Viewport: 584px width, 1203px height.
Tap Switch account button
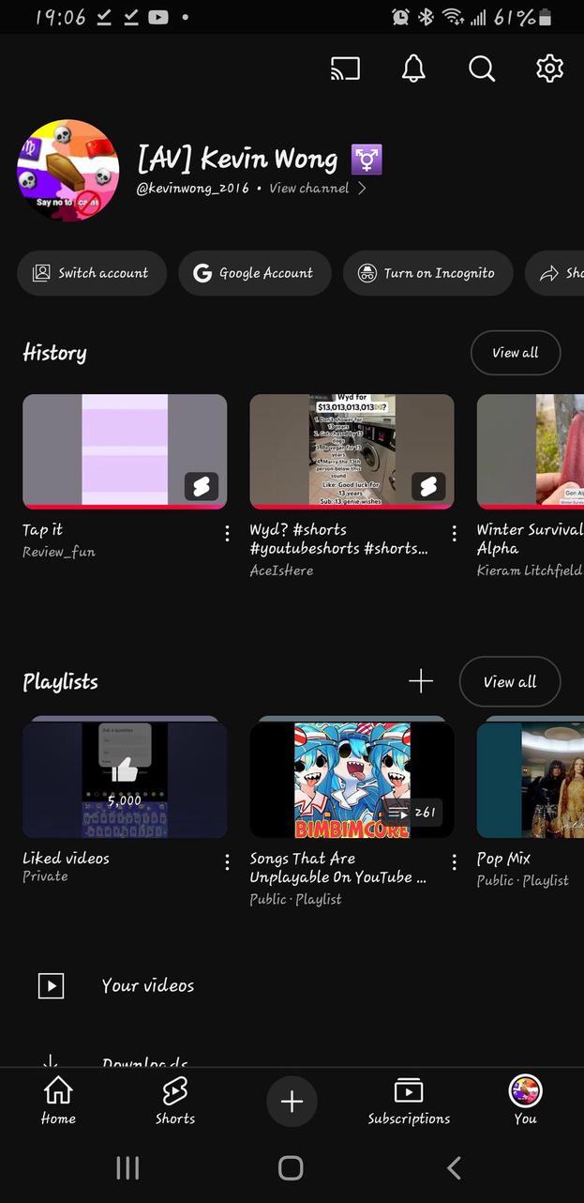click(92, 273)
